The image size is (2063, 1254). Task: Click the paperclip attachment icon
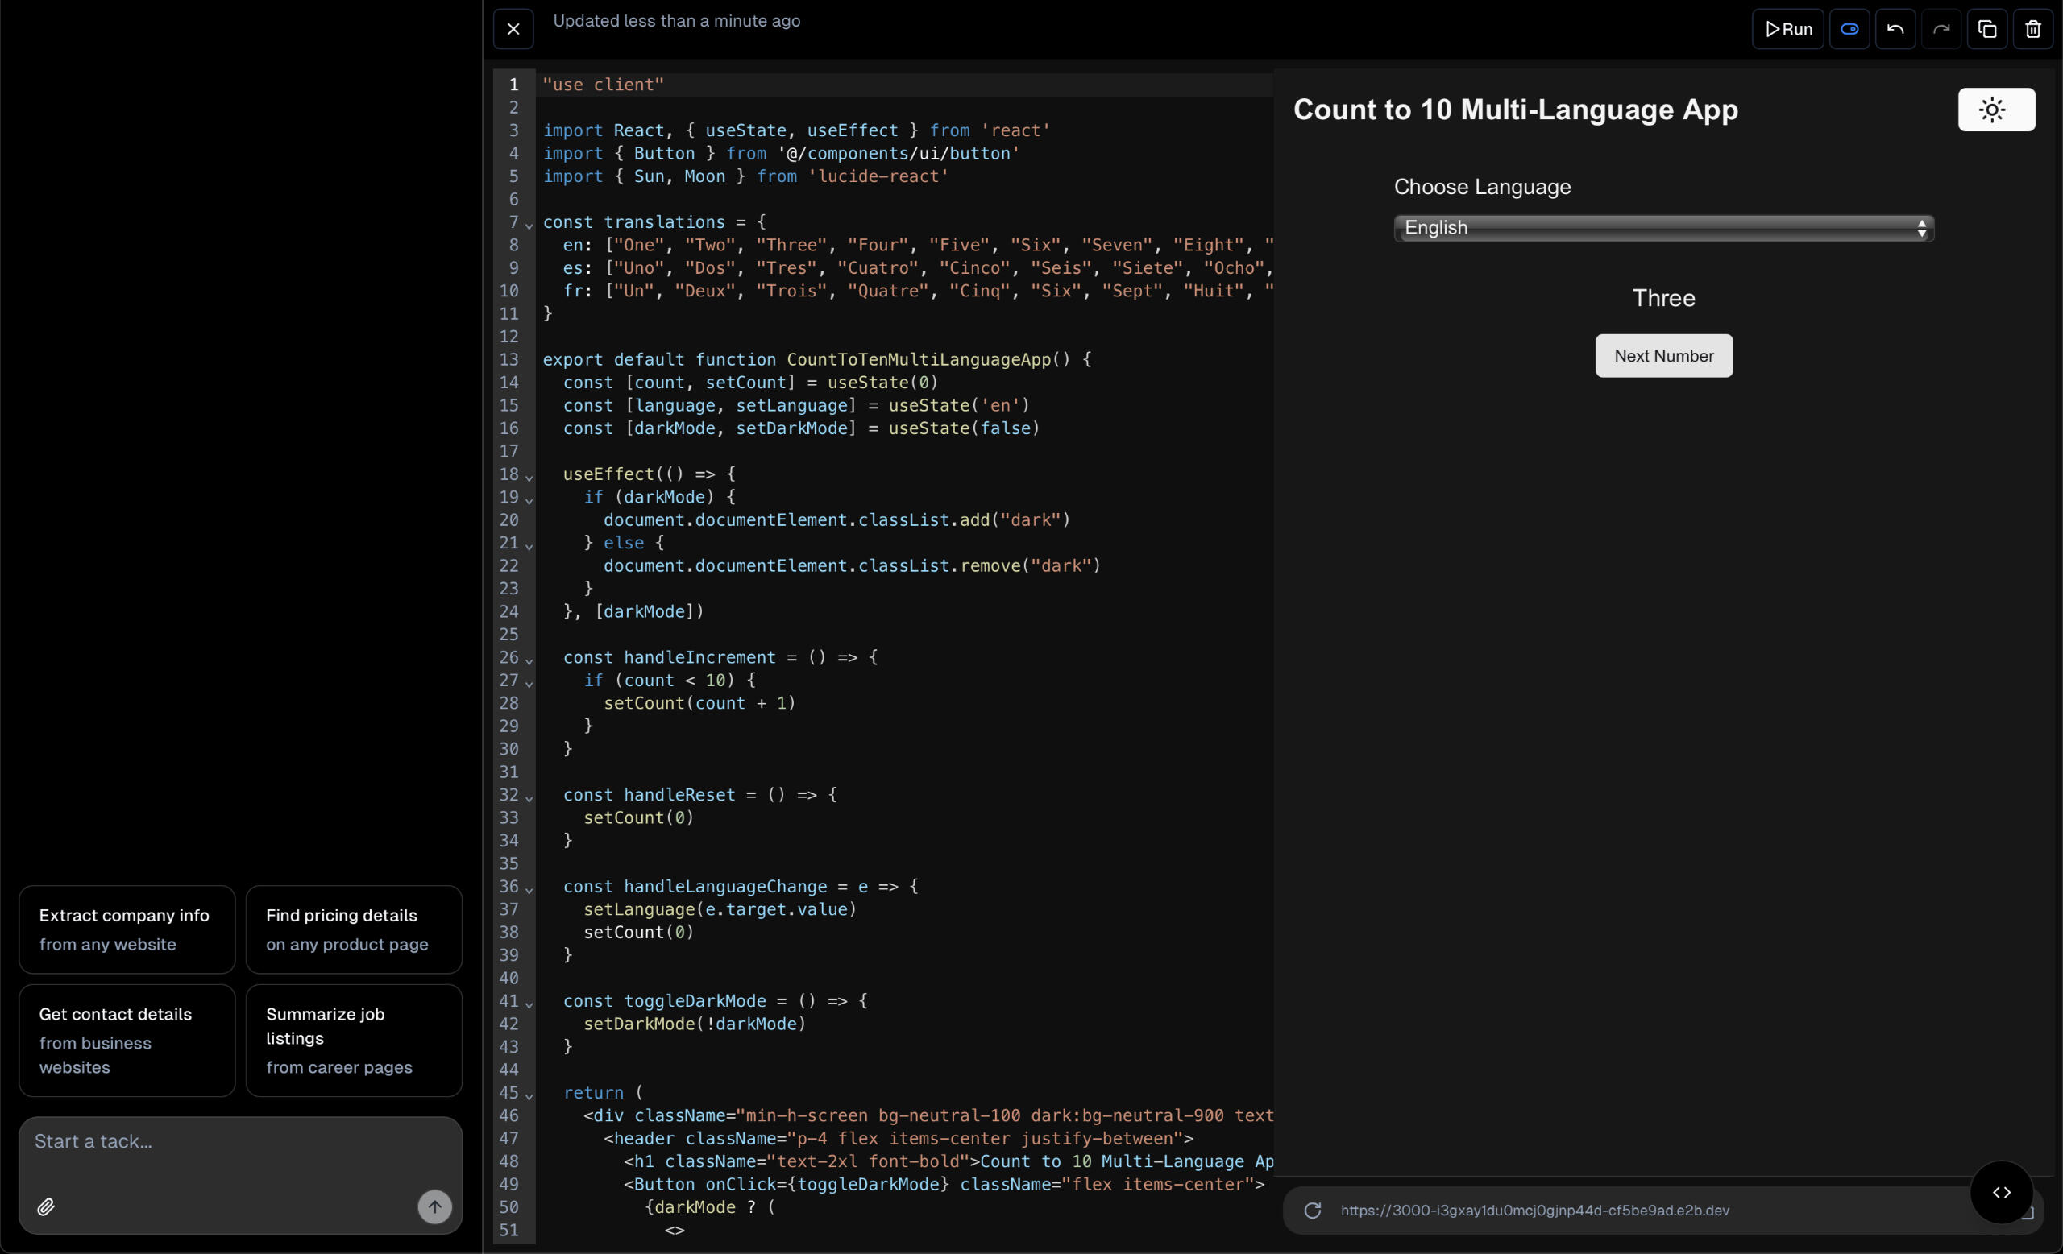pyautogui.click(x=46, y=1206)
